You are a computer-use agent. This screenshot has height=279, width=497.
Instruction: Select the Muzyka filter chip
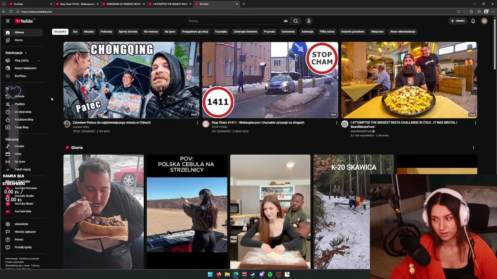pos(89,32)
